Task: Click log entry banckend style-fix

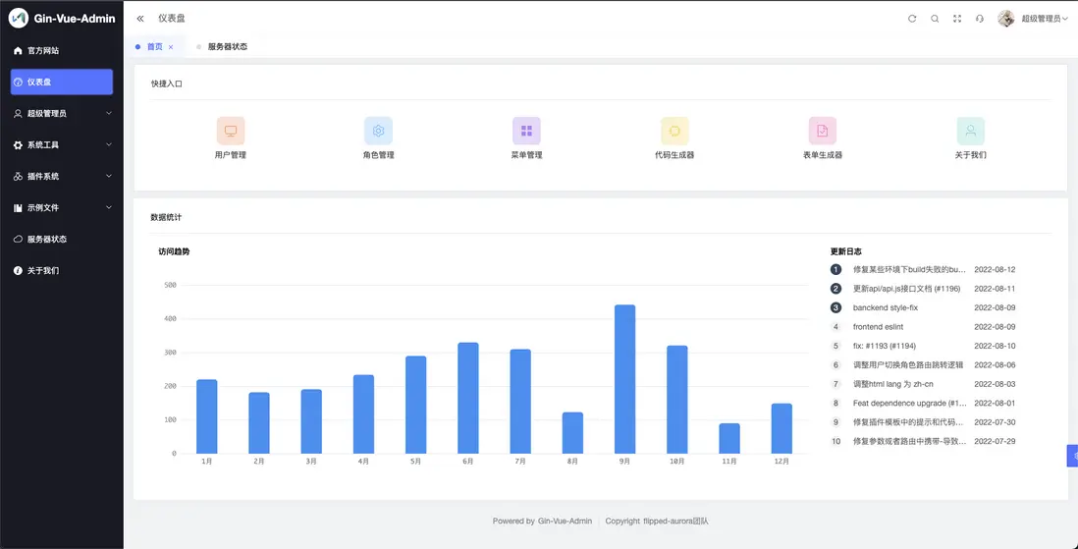Action: pos(885,307)
